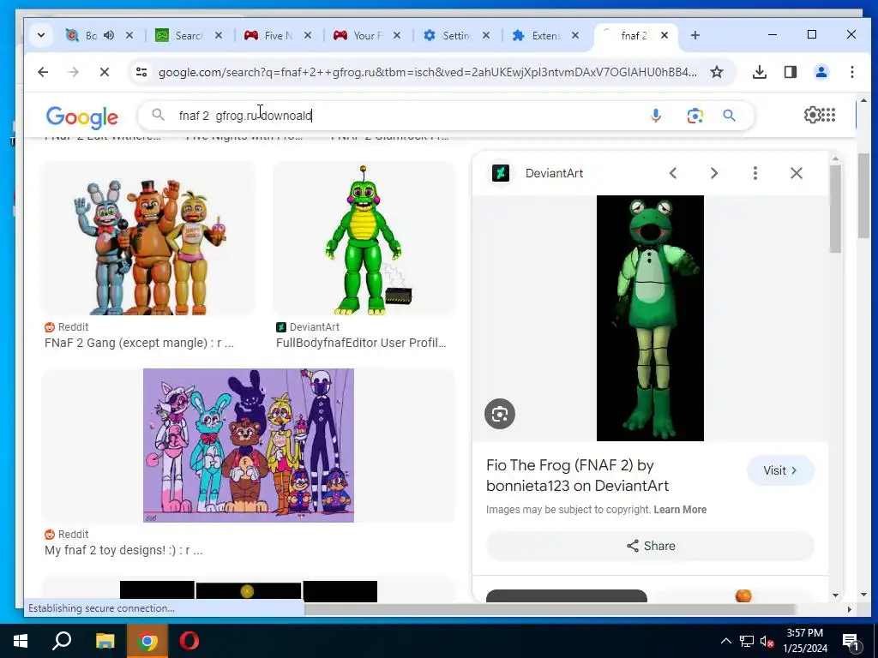This screenshot has width=878, height=658.
Task: Show previous image in preview panel
Action: 673,173
